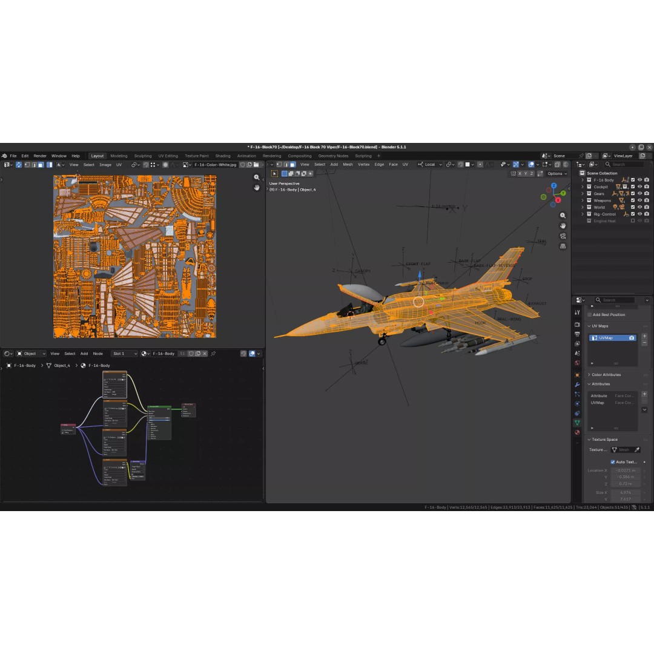Hide the Rig-Control collection eye
Viewport: 654px width, 654px height.
tap(640, 214)
